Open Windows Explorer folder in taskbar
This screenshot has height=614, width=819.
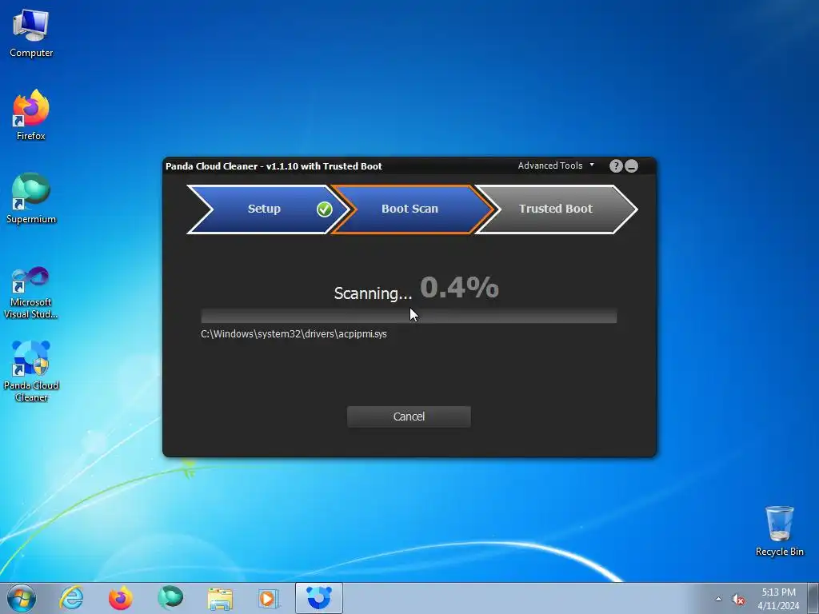[220, 598]
